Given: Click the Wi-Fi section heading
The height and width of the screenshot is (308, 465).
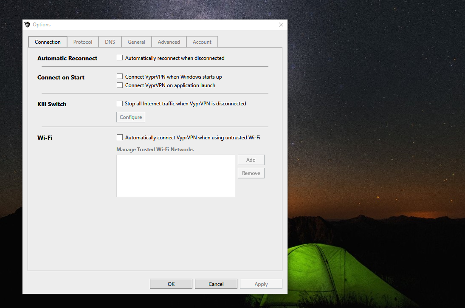Looking at the screenshot, I should coord(45,138).
